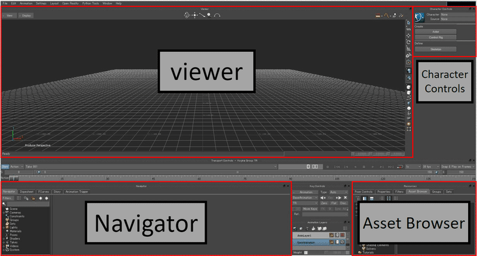Switch to the Groups tab in Resources
This screenshot has height=256, width=477.
coord(436,192)
